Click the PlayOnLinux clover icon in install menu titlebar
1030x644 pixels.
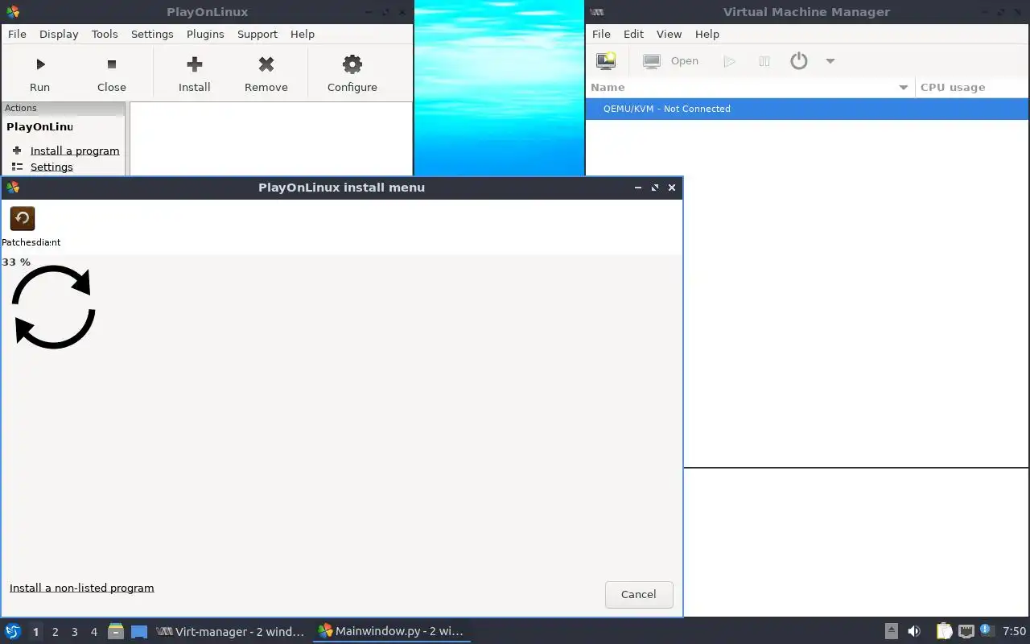(x=13, y=188)
